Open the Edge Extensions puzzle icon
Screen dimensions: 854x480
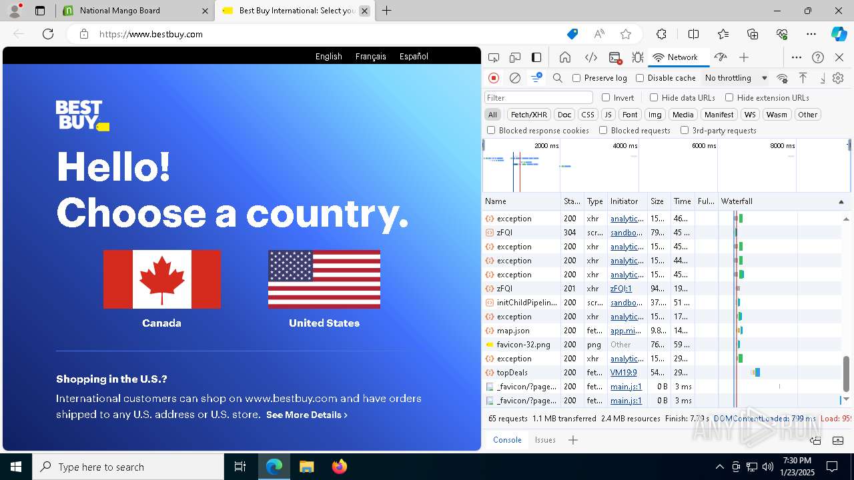tap(661, 34)
